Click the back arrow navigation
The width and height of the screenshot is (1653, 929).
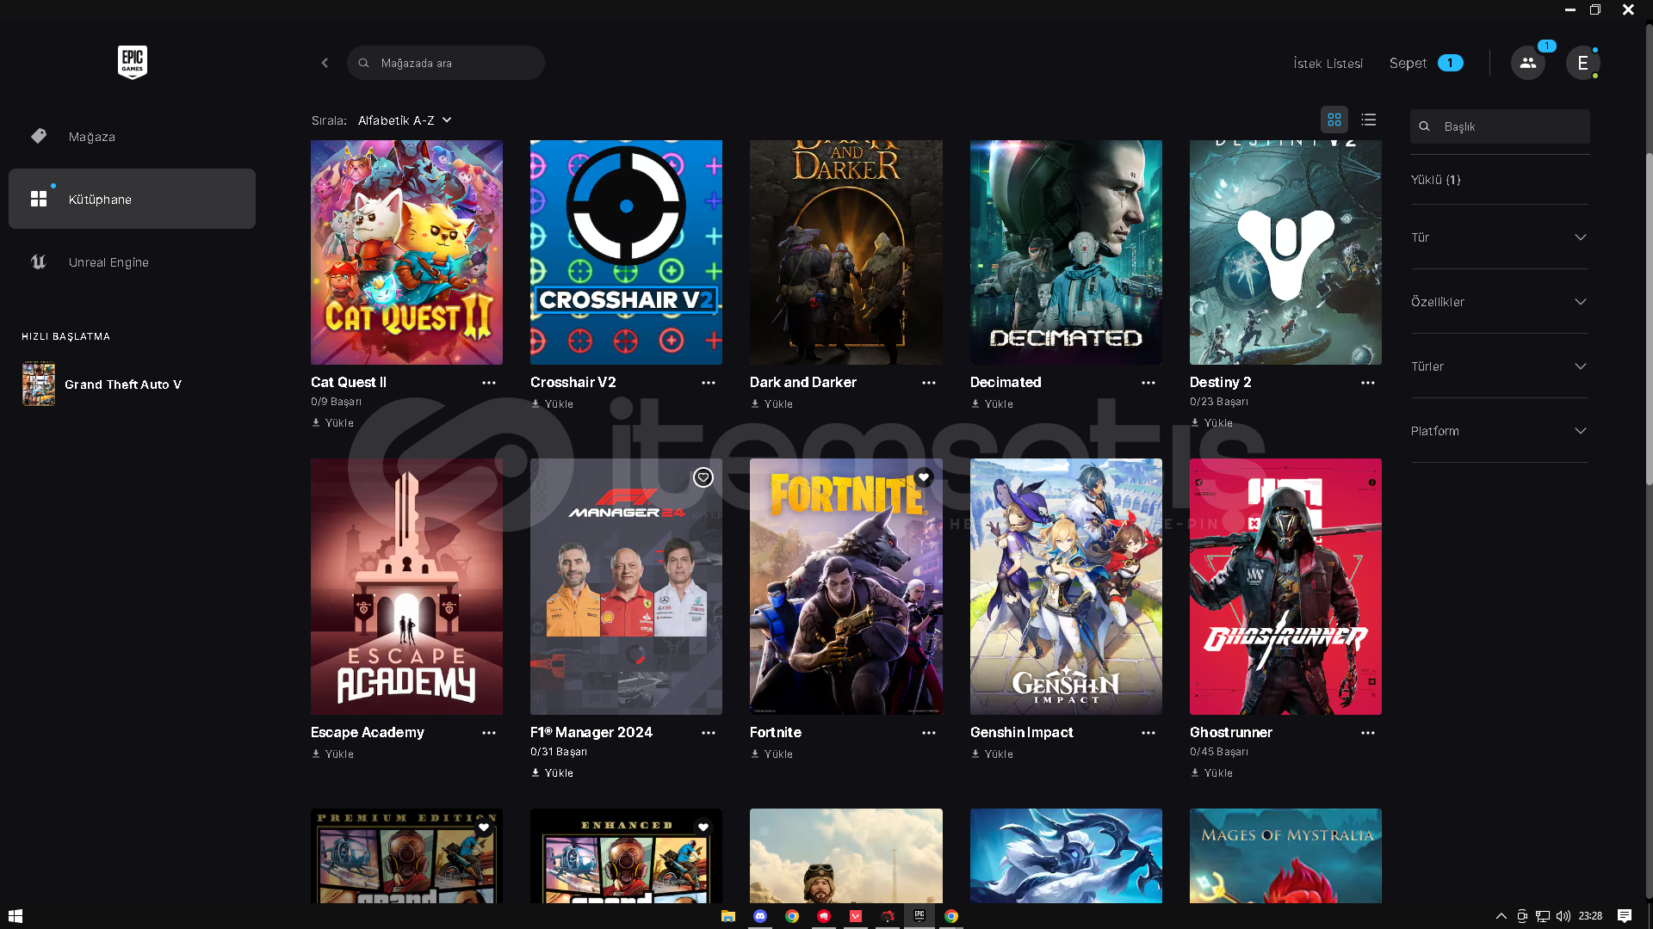pyautogui.click(x=325, y=63)
